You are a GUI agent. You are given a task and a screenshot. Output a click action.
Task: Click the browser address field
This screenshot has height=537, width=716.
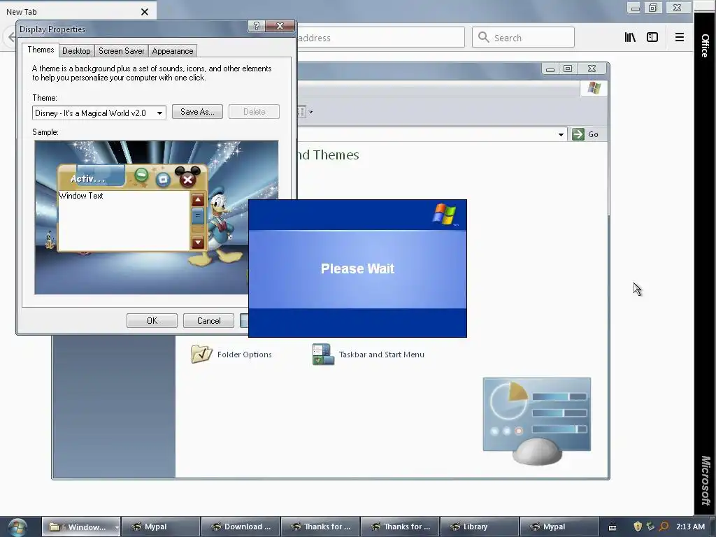point(380,37)
